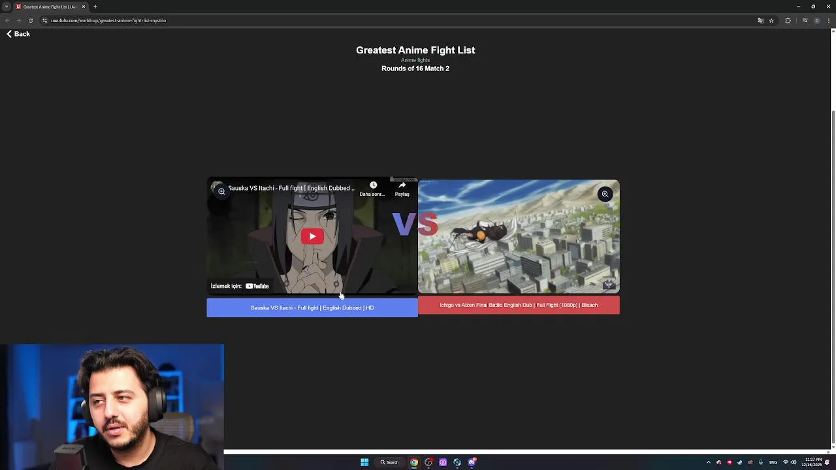Select the Greatest Anime Fight List tab
836x470 pixels.
[50, 7]
